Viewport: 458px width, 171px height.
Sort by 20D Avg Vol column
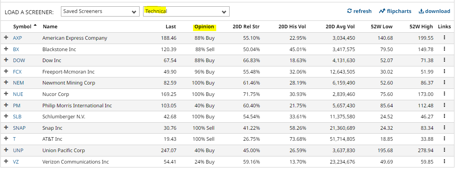click(x=340, y=27)
